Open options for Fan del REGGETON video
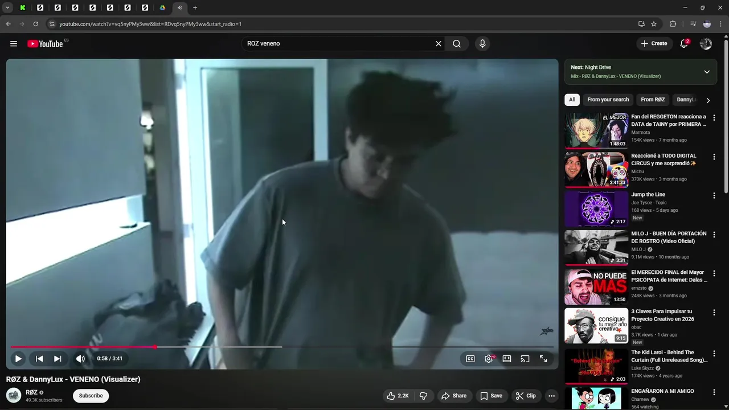Screen dimensions: 729x410 (714, 118)
